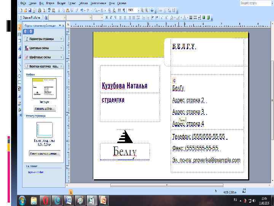Open the Формат menu
Viewport: 274px width, 206px height.
[61, 3]
